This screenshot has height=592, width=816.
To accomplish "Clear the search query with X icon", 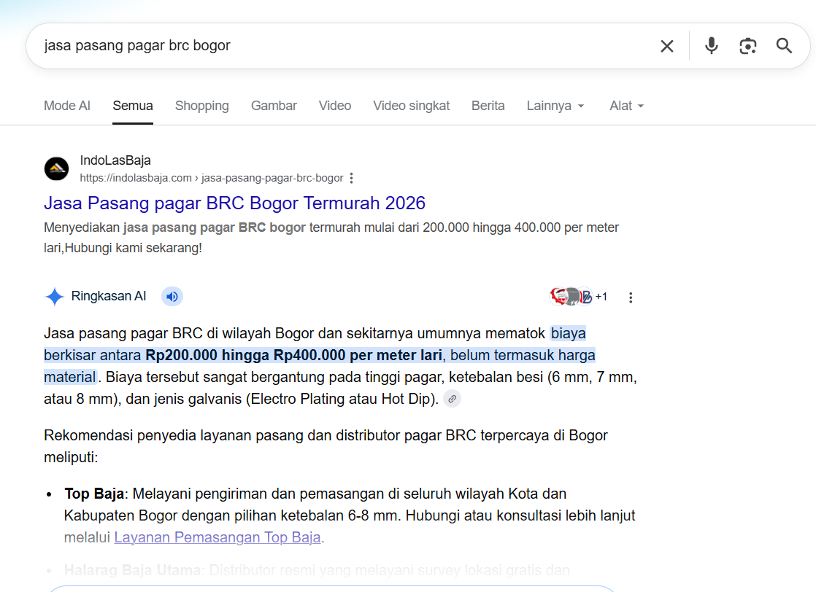I will [666, 46].
